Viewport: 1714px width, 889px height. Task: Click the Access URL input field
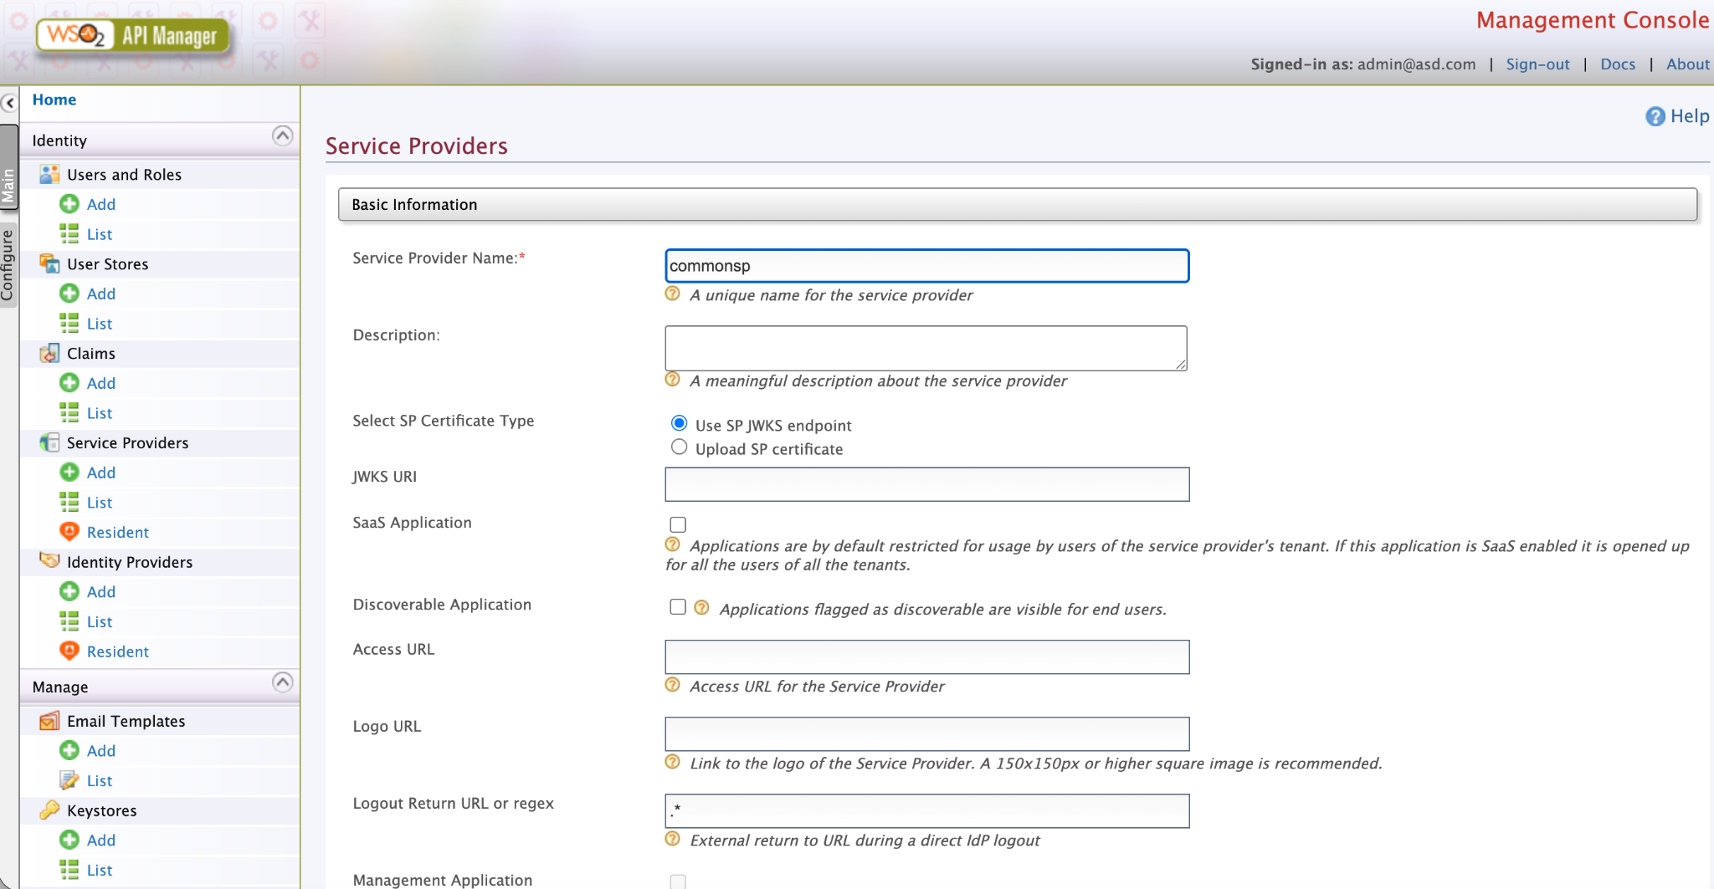click(926, 657)
